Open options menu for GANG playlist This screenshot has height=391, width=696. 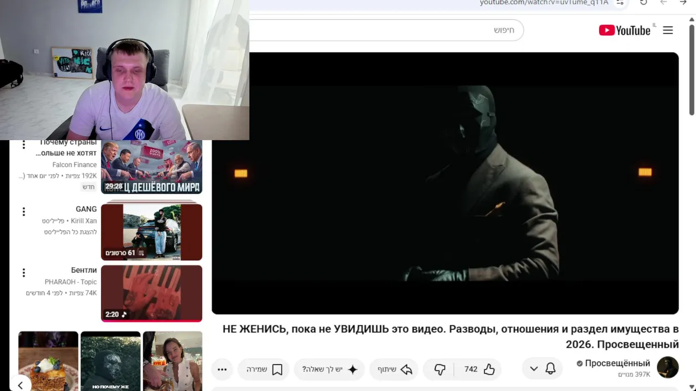click(23, 211)
